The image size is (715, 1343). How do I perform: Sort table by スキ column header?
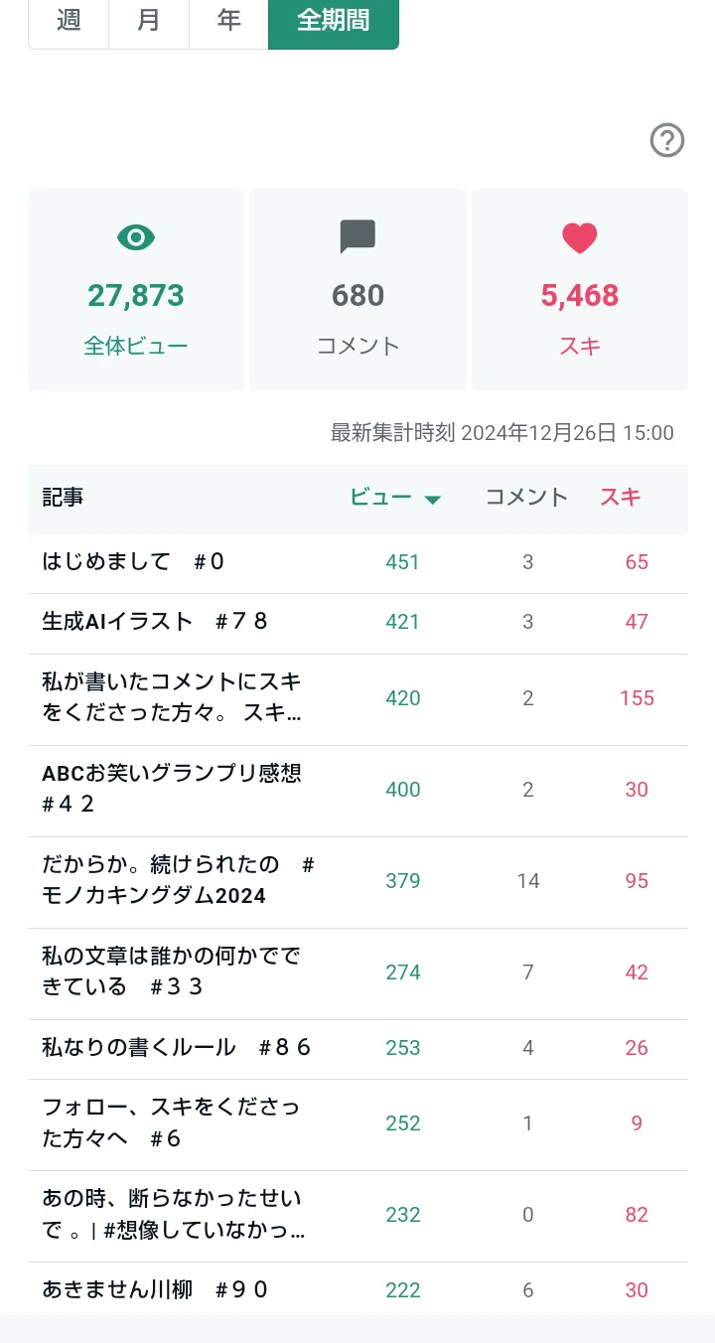point(621,498)
